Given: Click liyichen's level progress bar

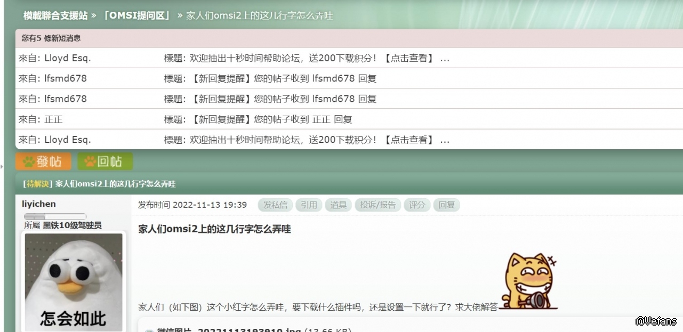Looking at the screenshot, I should (x=55, y=216).
